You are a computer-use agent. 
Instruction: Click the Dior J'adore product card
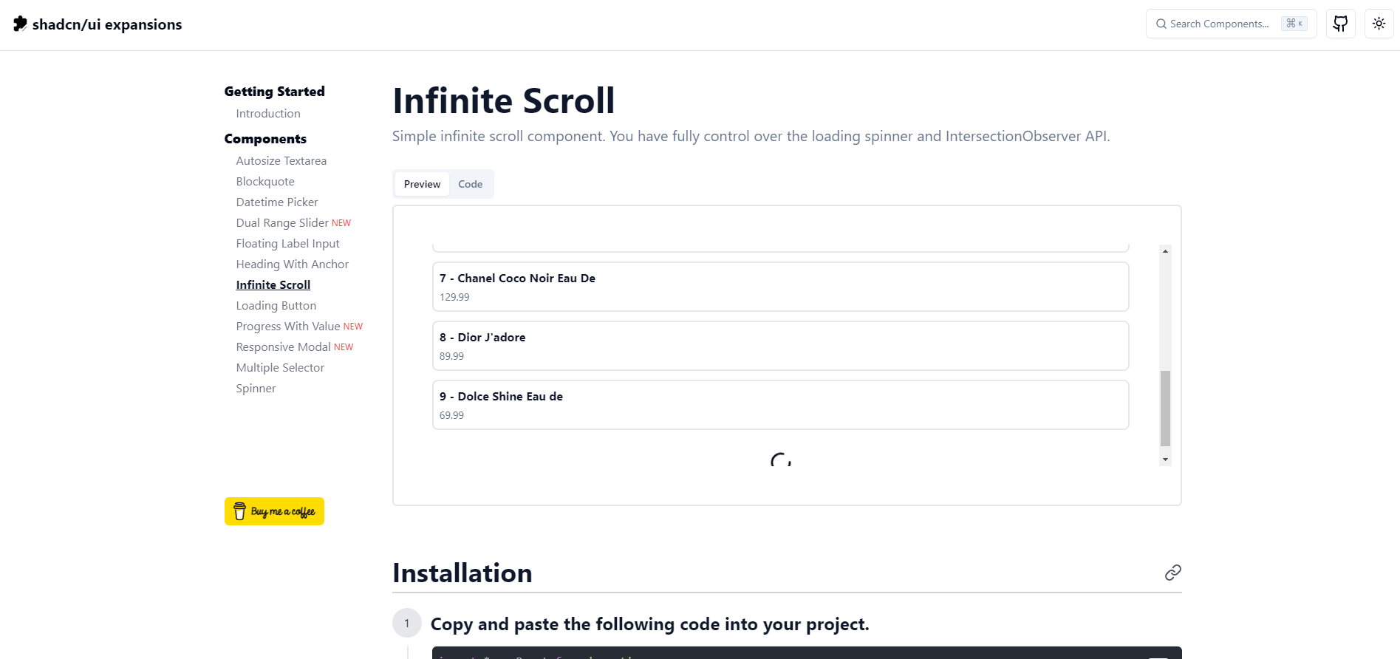780,346
